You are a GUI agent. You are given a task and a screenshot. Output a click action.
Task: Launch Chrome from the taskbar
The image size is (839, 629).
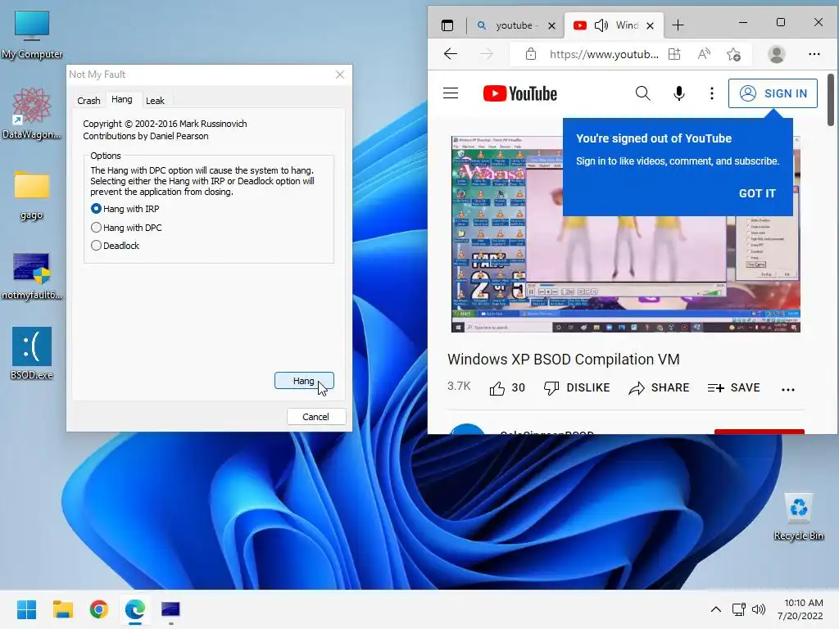pyautogui.click(x=99, y=609)
